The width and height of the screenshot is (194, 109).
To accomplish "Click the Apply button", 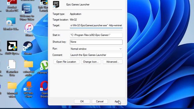I will pos(118,101).
